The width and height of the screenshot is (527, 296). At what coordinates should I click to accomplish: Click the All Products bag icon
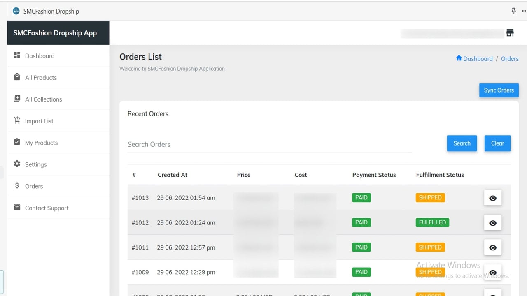pos(17,77)
